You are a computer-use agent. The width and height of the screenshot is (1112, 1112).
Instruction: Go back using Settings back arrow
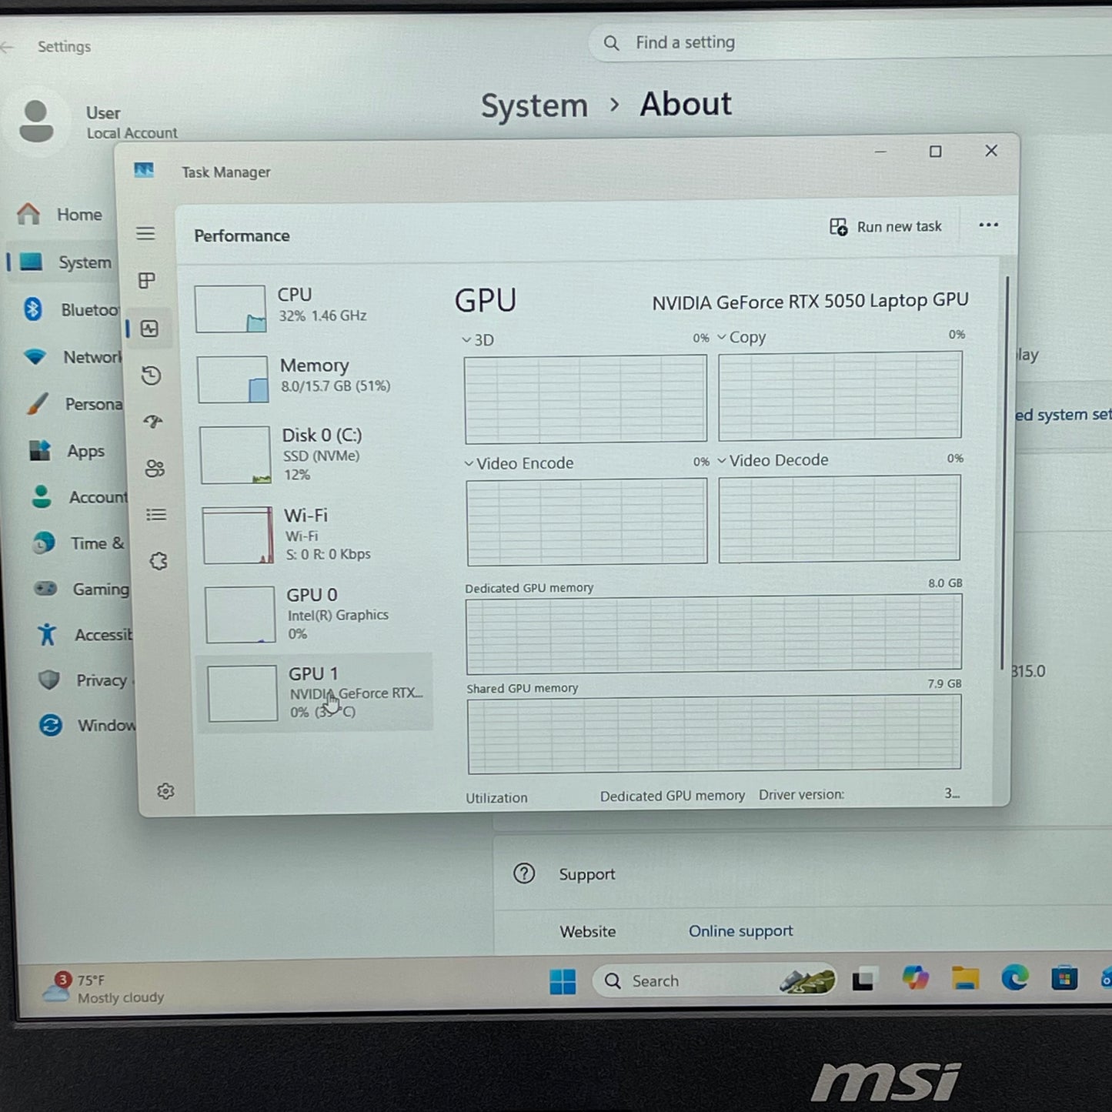tap(8, 48)
